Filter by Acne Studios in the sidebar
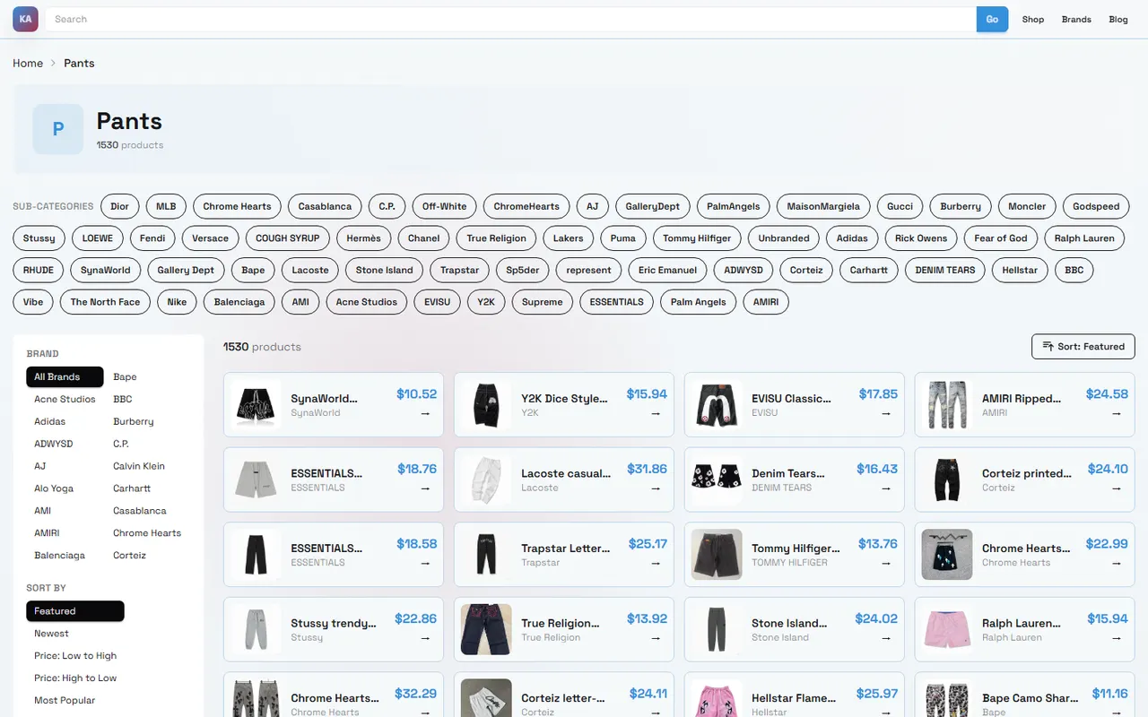The width and height of the screenshot is (1148, 717). click(65, 400)
